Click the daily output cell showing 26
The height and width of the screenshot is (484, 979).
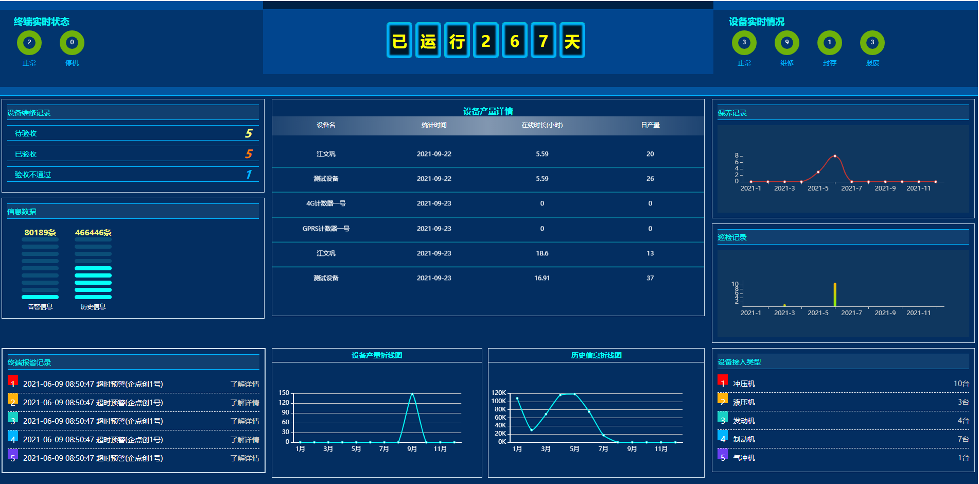650,179
